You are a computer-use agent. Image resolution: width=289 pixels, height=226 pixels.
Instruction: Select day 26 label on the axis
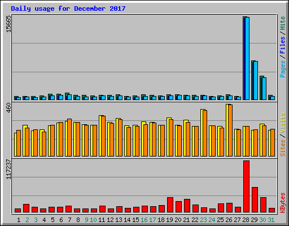[x=229, y=220]
